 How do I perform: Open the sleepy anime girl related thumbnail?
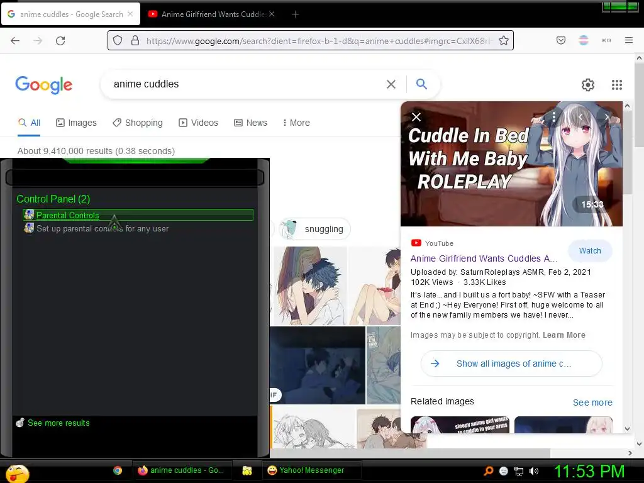coord(460,425)
